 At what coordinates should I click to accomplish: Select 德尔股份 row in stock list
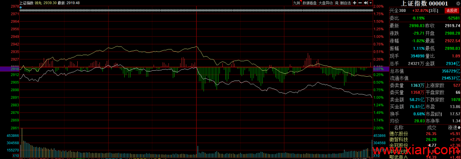[x=425, y=142]
